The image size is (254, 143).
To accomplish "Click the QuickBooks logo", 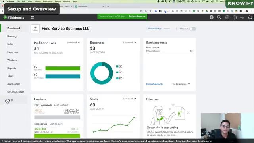I will pos(14,17).
